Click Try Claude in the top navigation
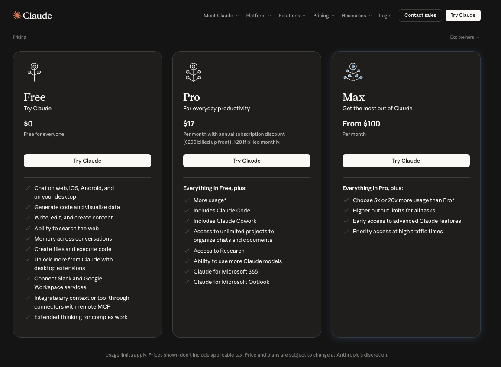Image resolution: width=501 pixels, height=367 pixels. (462, 15)
